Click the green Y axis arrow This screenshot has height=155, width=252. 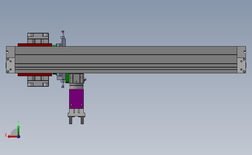point(19,131)
